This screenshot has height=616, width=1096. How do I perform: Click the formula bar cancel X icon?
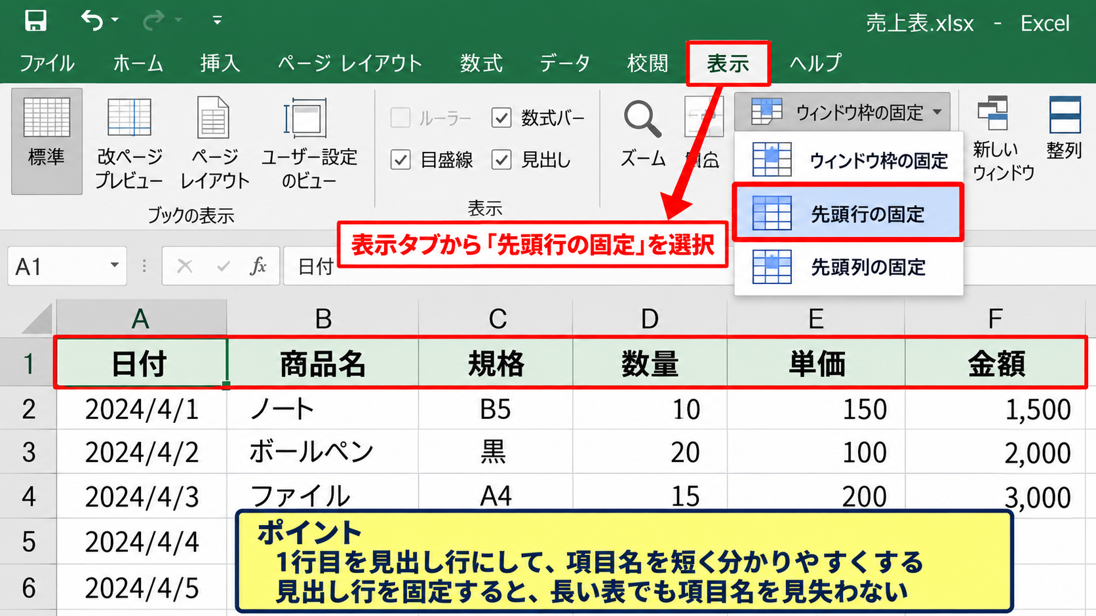(185, 266)
